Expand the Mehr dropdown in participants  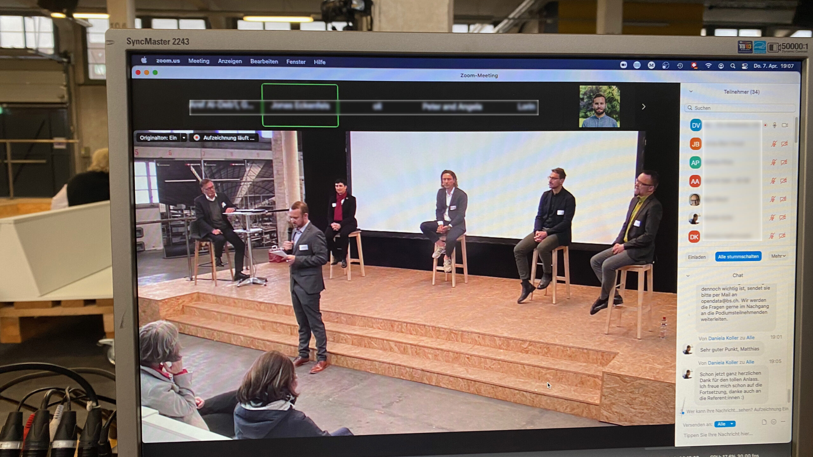(778, 256)
